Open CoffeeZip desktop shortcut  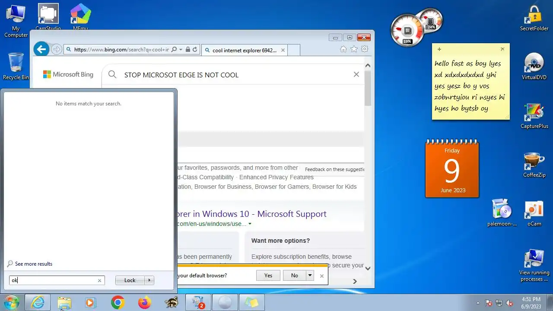tap(534, 165)
